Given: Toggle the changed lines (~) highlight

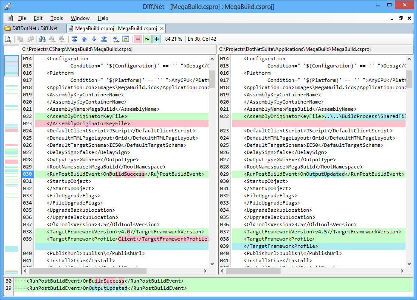Looking at the screenshot, I should click(x=147, y=39).
